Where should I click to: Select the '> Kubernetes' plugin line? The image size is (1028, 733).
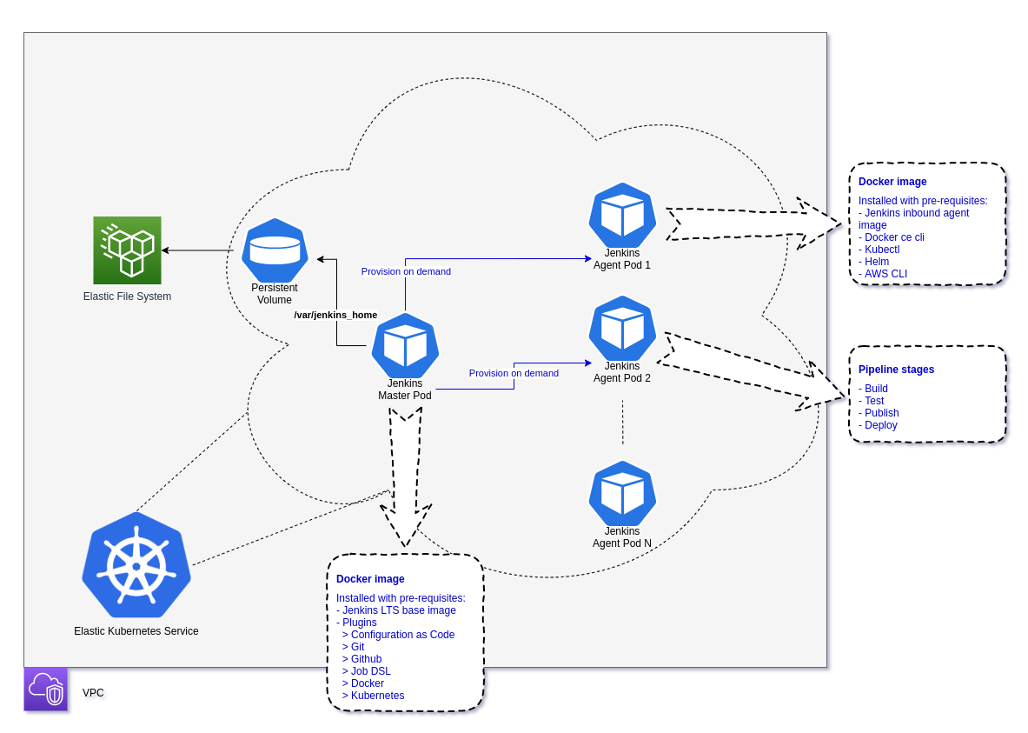373,696
